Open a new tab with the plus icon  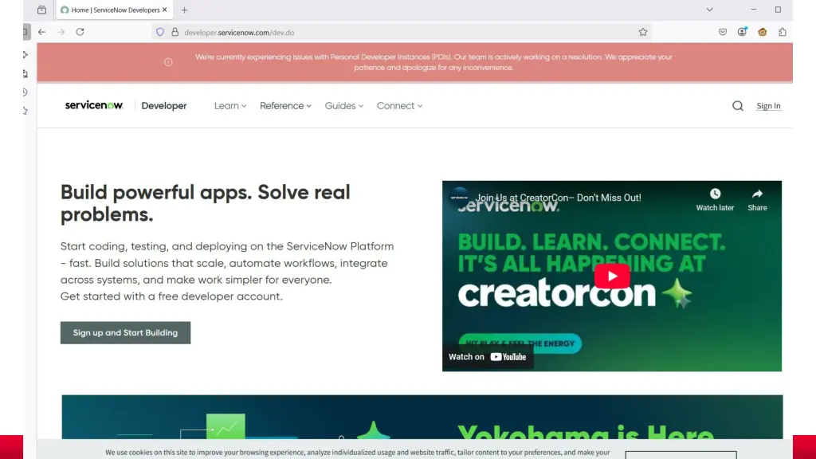click(185, 10)
